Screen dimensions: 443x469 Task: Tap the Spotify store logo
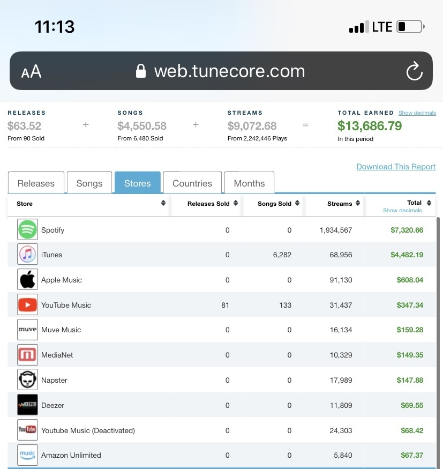[27, 229]
